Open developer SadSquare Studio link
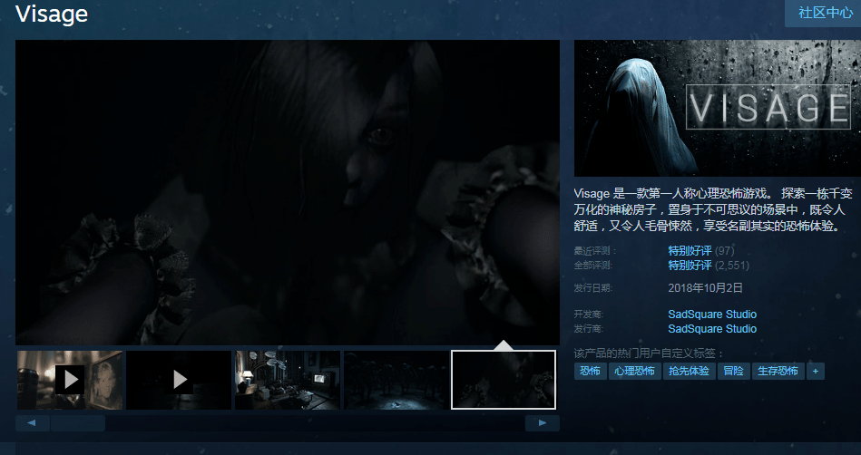The image size is (861, 455). pyautogui.click(x=712, y=315)
